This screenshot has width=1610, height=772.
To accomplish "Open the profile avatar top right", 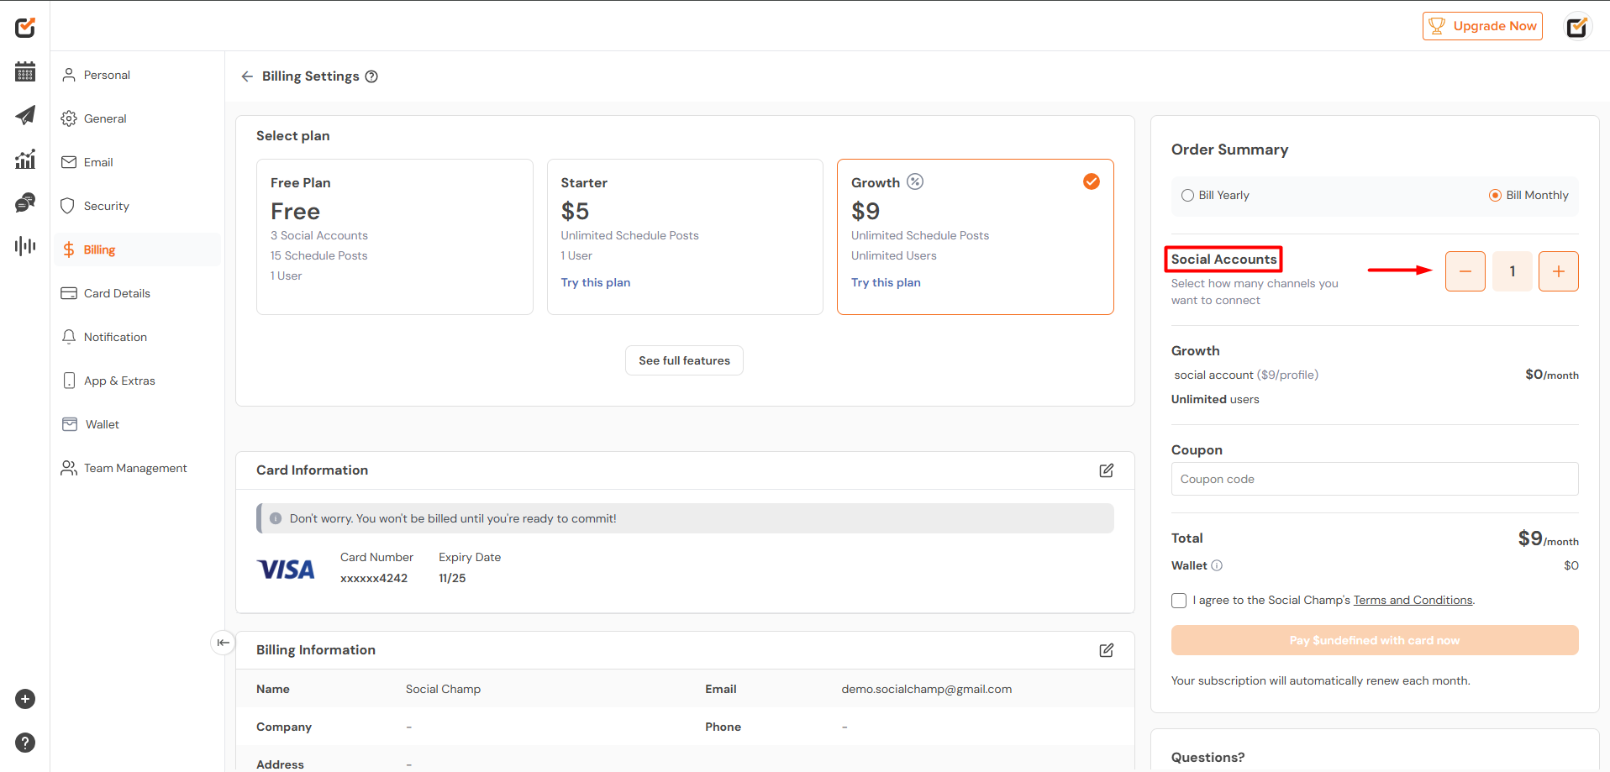I will [x=1577, y=27].
